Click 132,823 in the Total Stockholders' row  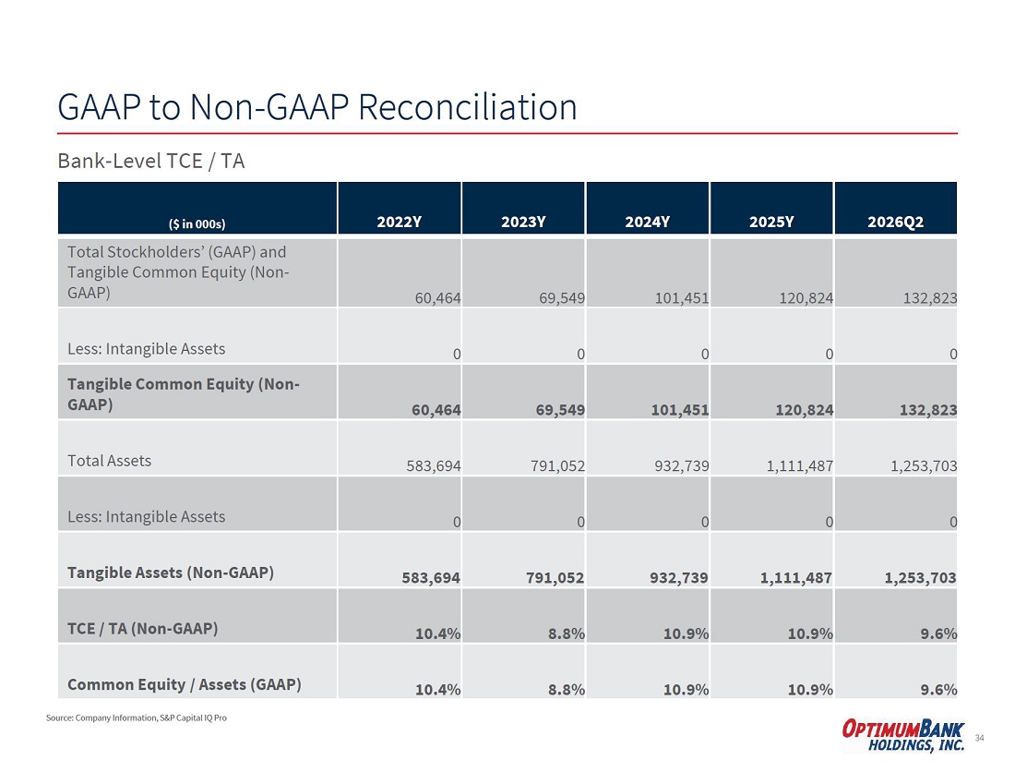coord(930,298)
